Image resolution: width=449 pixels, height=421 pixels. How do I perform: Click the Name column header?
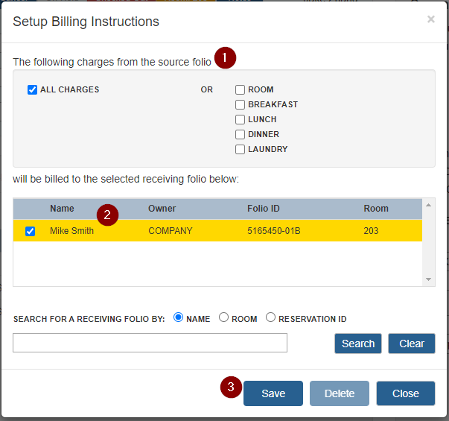tap(62, 209)
